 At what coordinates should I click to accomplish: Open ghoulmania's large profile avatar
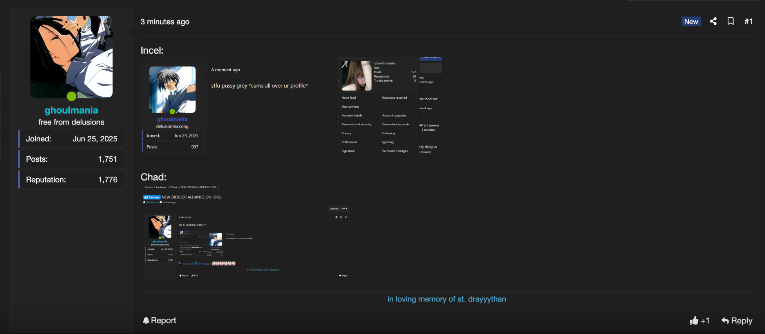(71, 57)
